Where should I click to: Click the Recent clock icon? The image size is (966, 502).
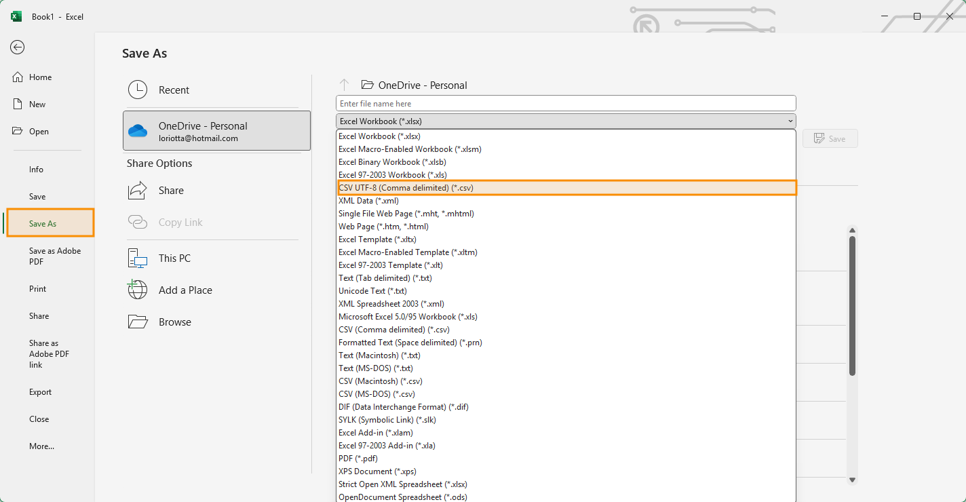coord(138,90)
